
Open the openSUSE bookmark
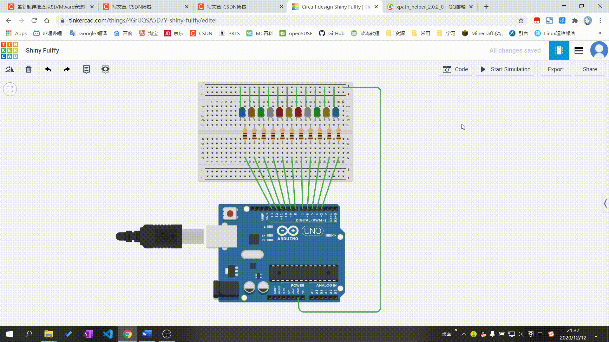click(x=296, y=33)
